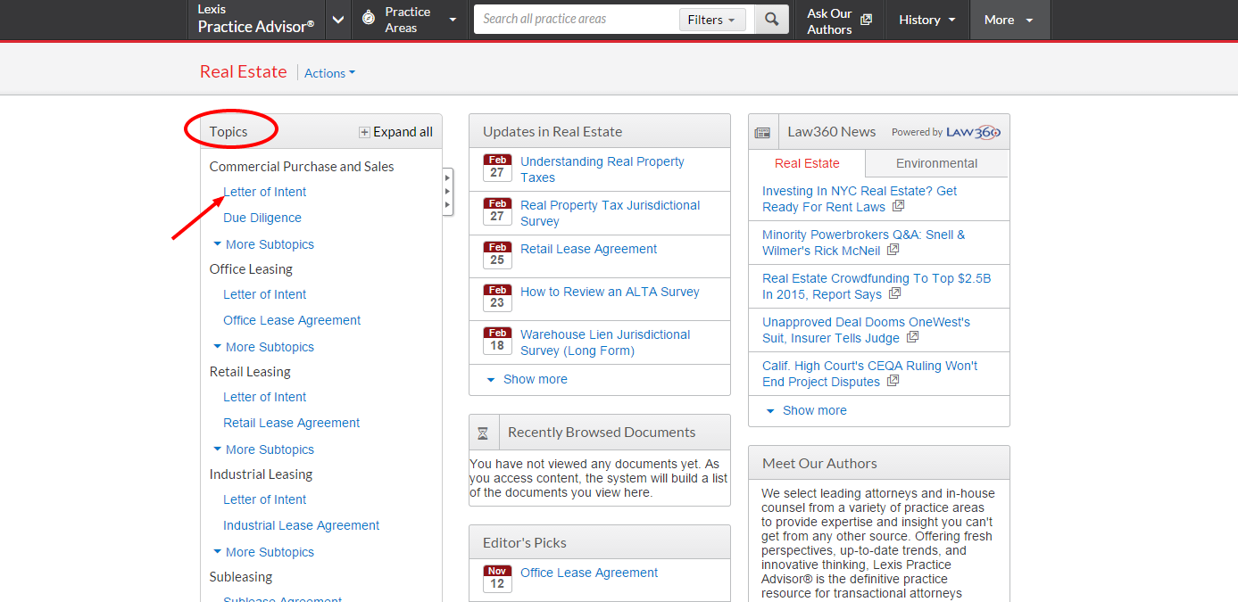The image size is (1238, 602).
Task: Click the Real Estate page title
Action: coord(244,72)
